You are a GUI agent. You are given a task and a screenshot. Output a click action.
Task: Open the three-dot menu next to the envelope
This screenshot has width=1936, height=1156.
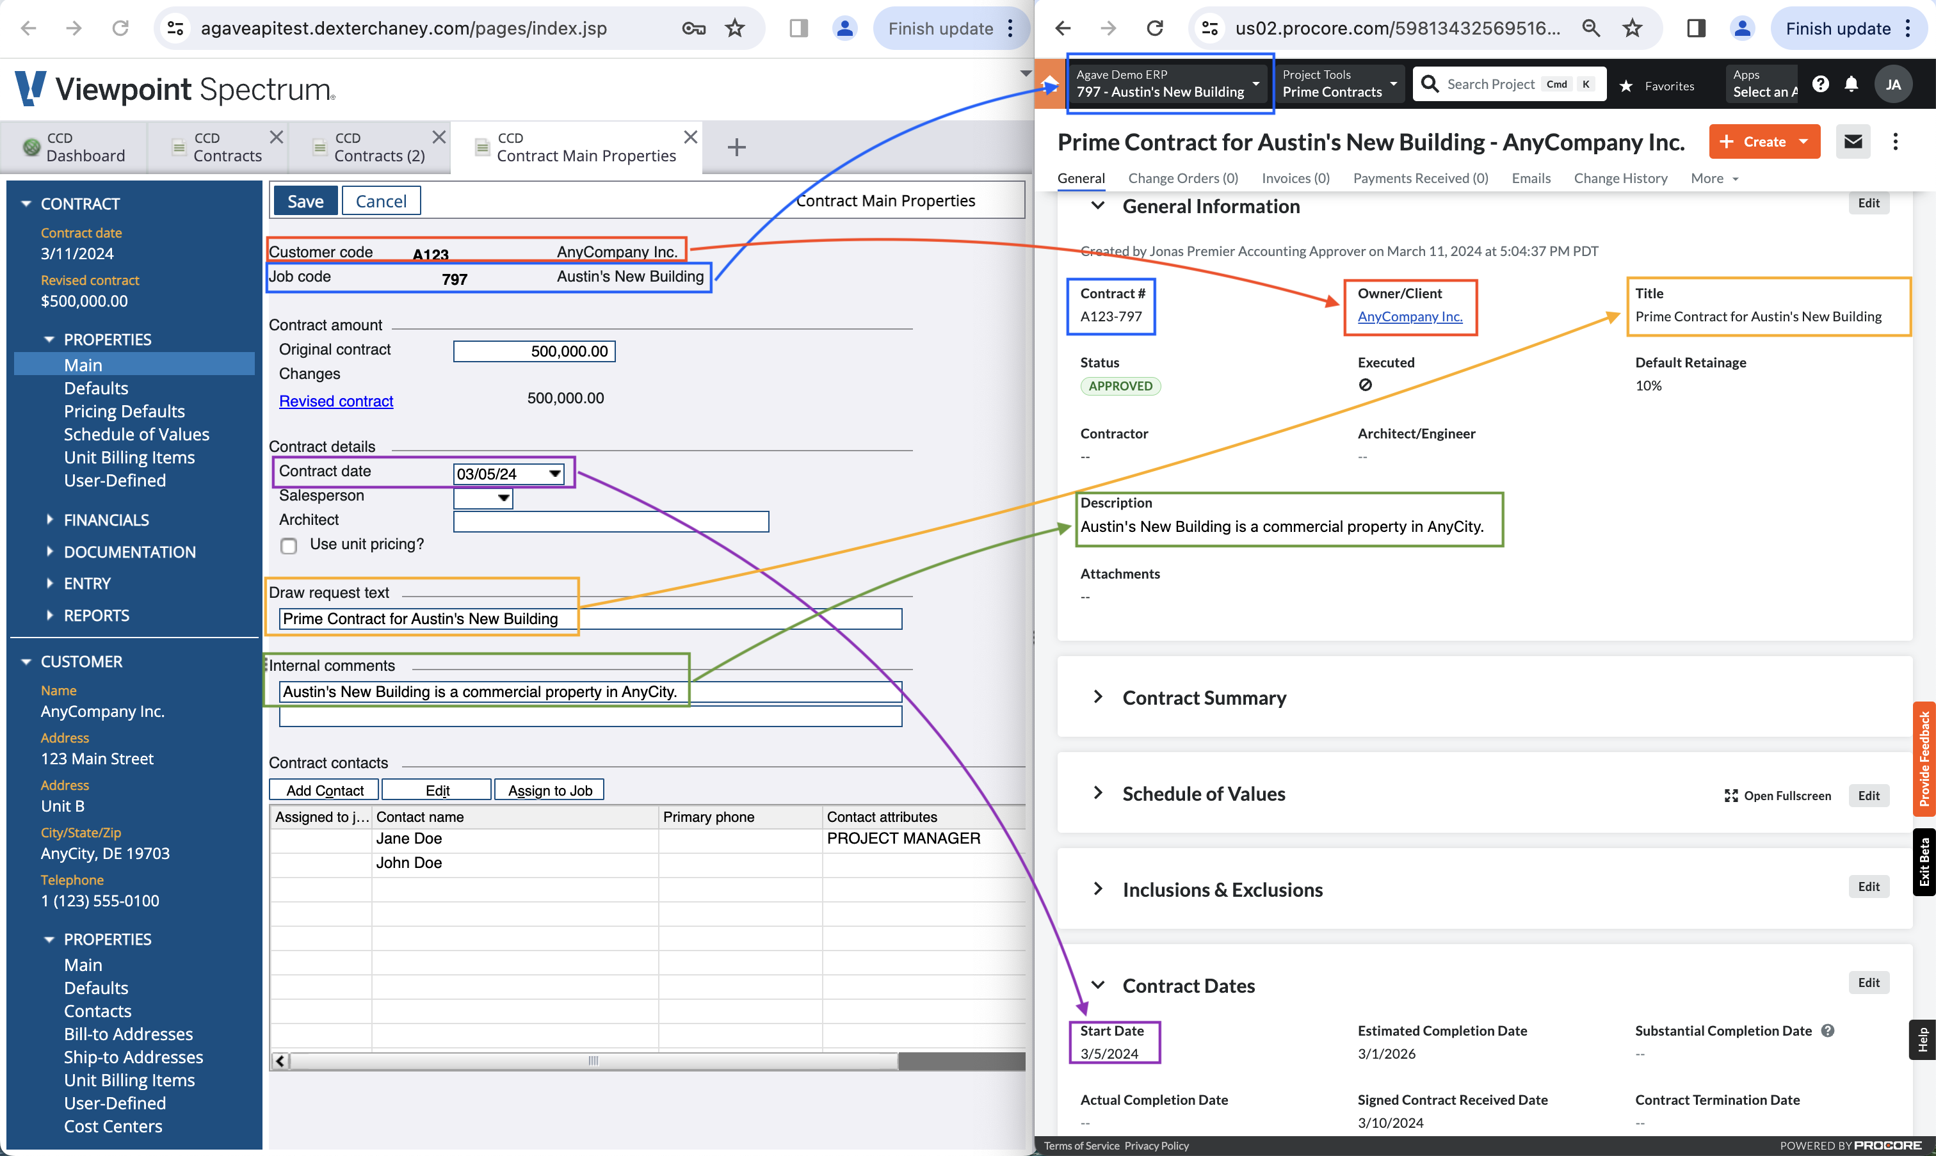(x=1896, y=141)
